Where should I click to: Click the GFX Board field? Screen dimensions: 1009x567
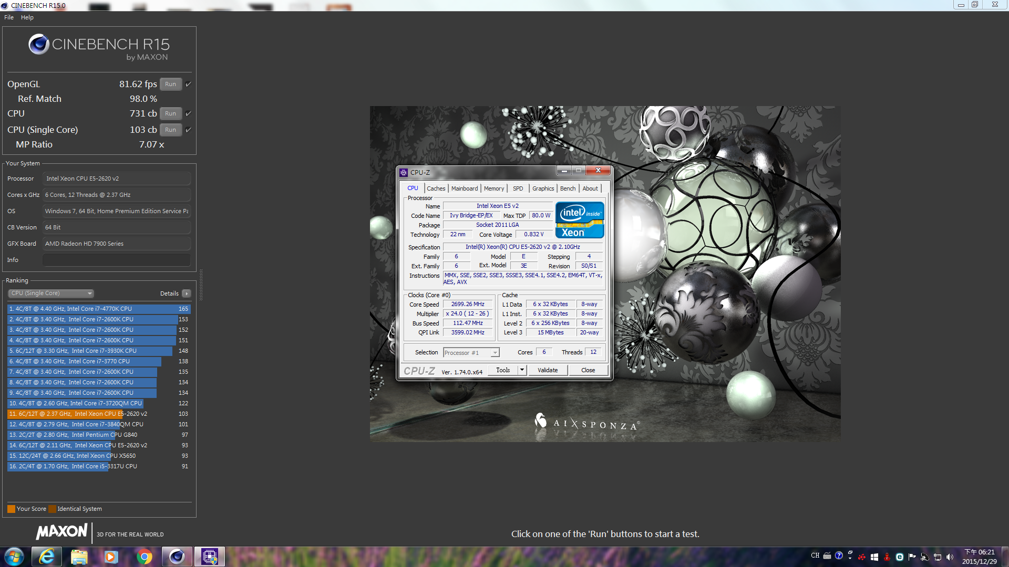click(x=117, y=244)
